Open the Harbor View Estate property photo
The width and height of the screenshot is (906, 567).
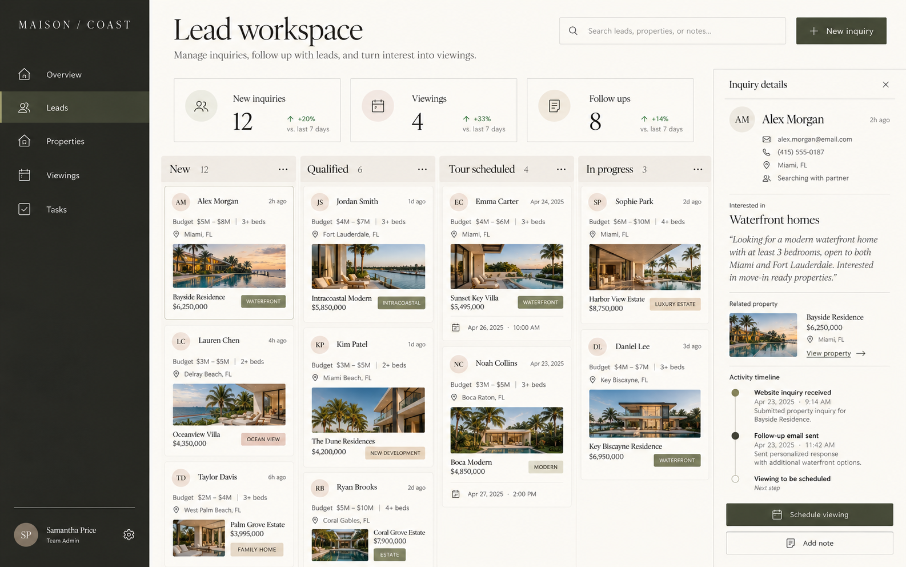pos(644,267)
